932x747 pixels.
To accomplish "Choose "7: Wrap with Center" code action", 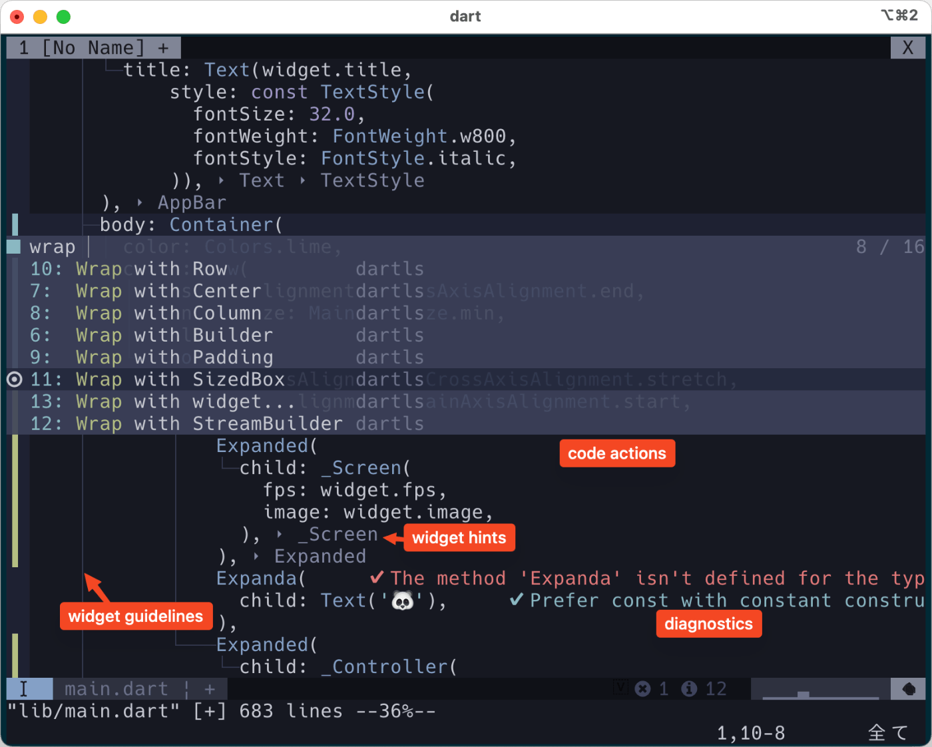I will click(466, 291).
